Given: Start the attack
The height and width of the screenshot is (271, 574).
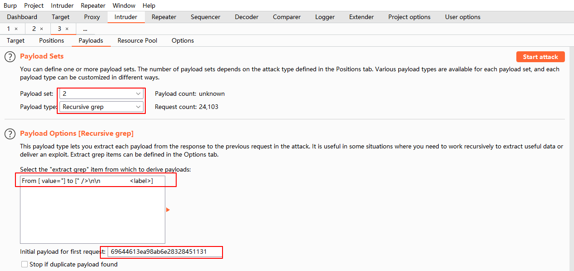Looking at the screenshot, I should (540, 57).
